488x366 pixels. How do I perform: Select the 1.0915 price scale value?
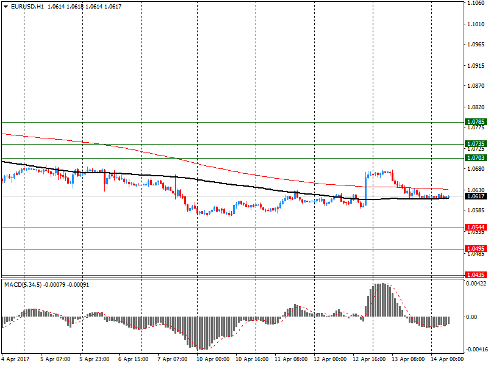tap(476, 66)
